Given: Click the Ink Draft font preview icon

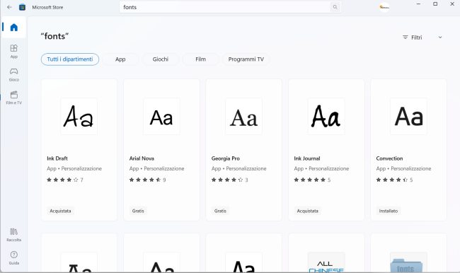Looking at the screenshot, I should (x=79, y=117).
